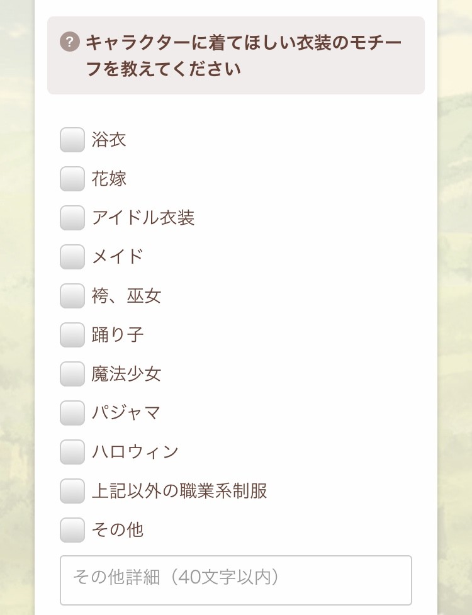Enable the 魔法少女 option
Viewport: 472px width, 615px height.
click(71, 374)
